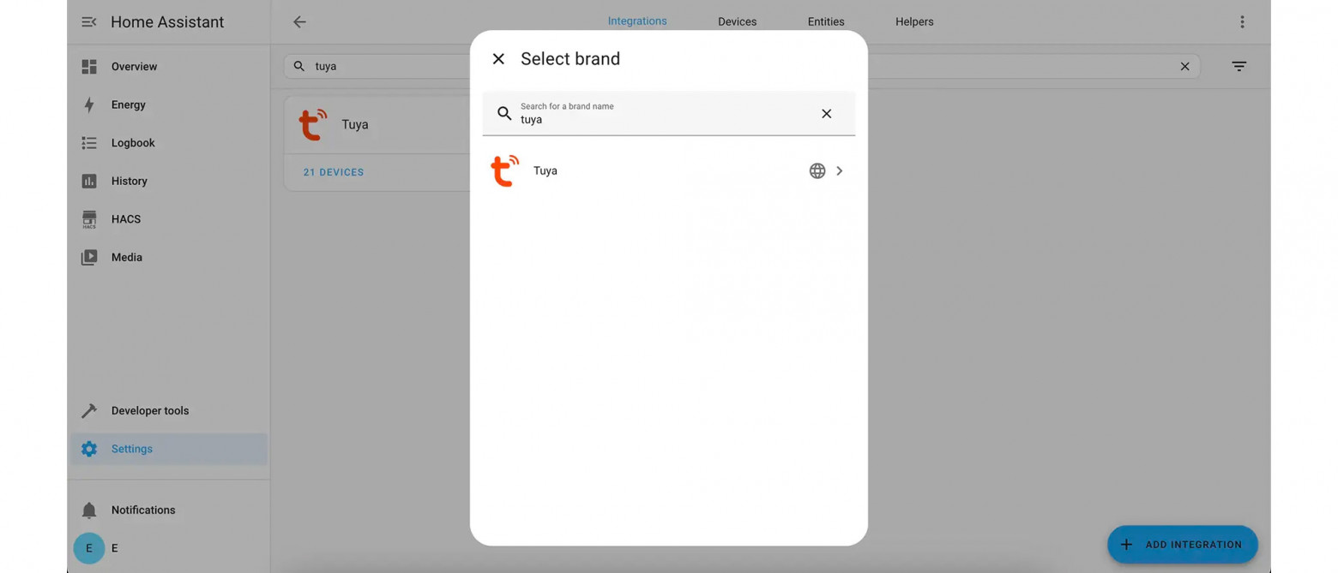Image resolution: width=1338 pixels, height=573 pixels.
Task: Click the Settings gear icon
Action: [x=89, y=448]
